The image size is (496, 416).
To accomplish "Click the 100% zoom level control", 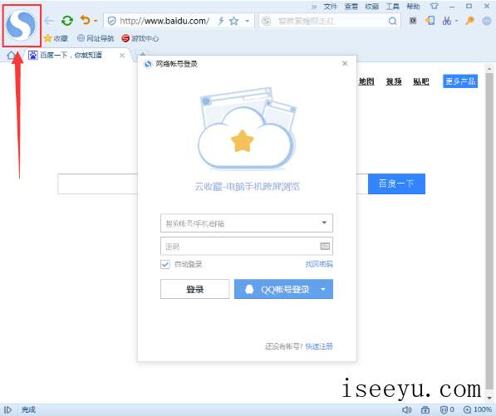I will [x=478, y=410].
